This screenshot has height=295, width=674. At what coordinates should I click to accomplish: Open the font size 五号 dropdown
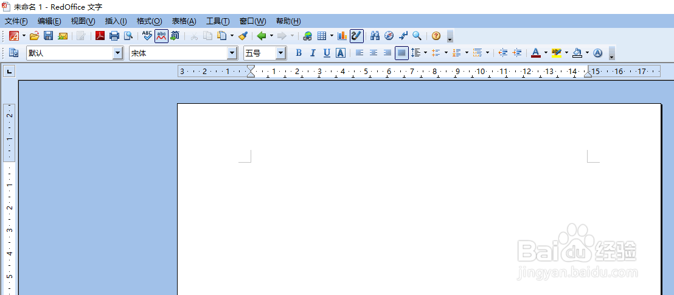point(281,53)
